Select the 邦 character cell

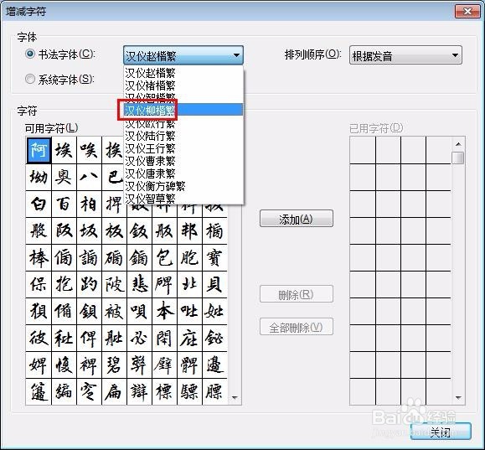pyautogui.click(x=189, y=230)
